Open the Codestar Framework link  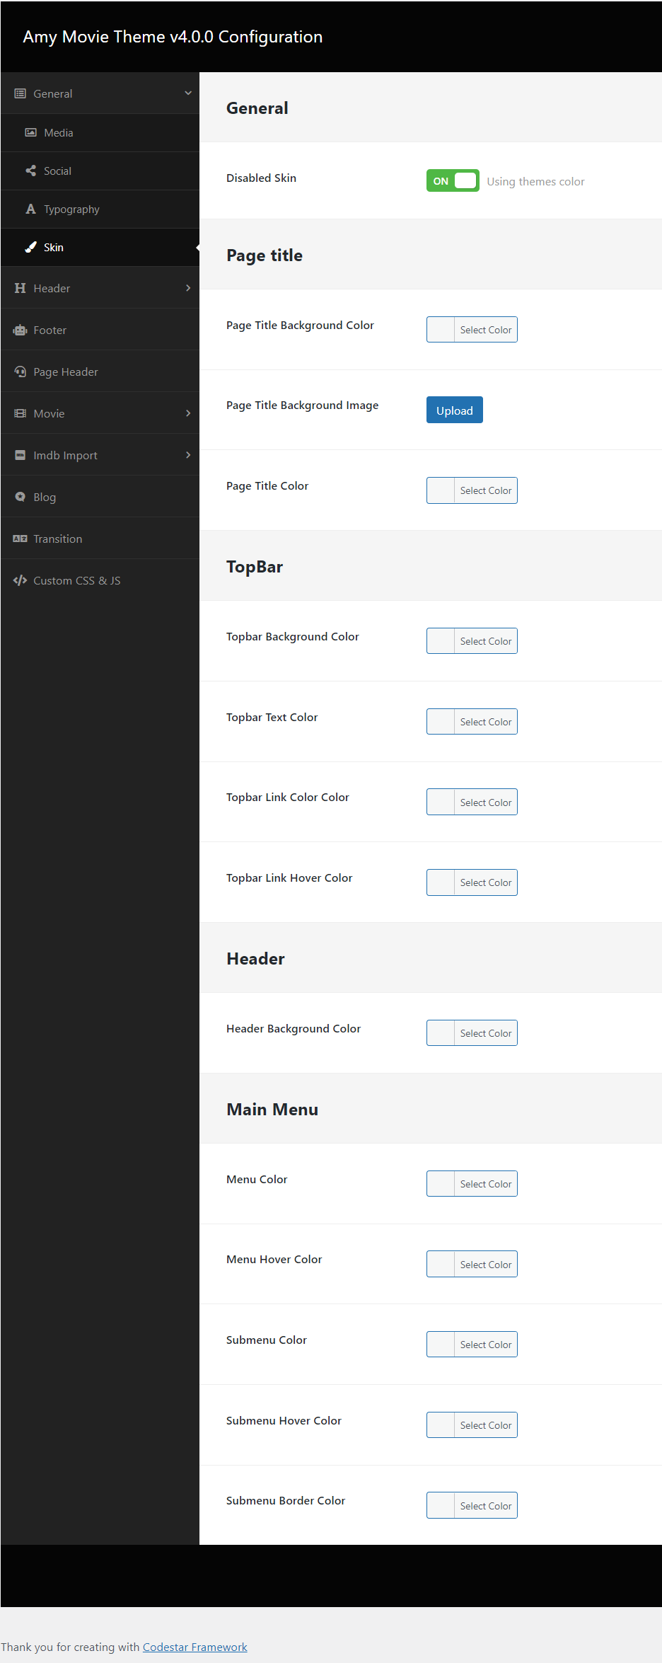pyautogui.click(x=194, y=1647)
